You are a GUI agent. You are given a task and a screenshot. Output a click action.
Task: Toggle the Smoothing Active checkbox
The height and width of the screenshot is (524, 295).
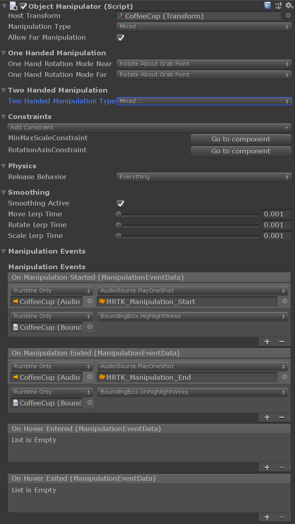[120, 204]
